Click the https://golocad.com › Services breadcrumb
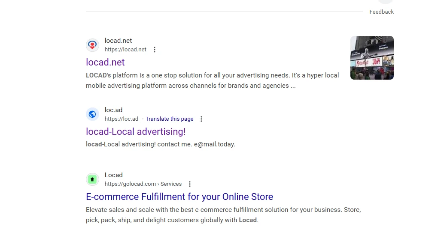This screenshot has width=447, height=238. (x=143, y=184)
